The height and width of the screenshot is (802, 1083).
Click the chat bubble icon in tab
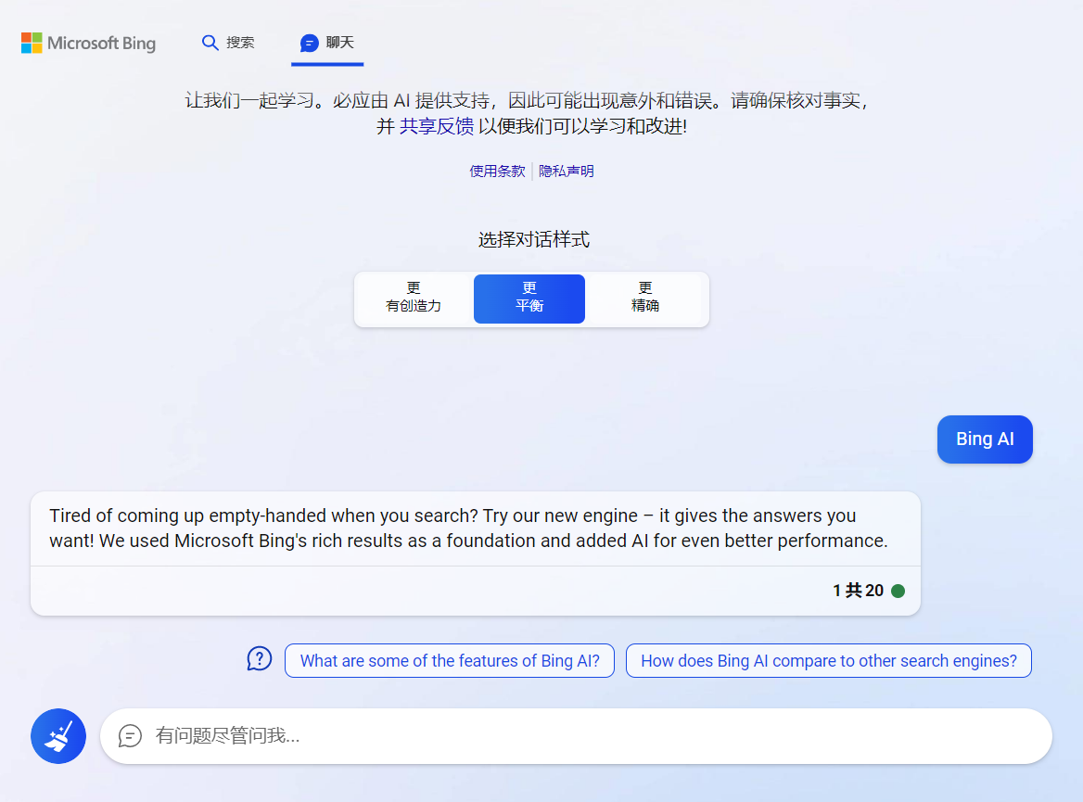(310, 44)
